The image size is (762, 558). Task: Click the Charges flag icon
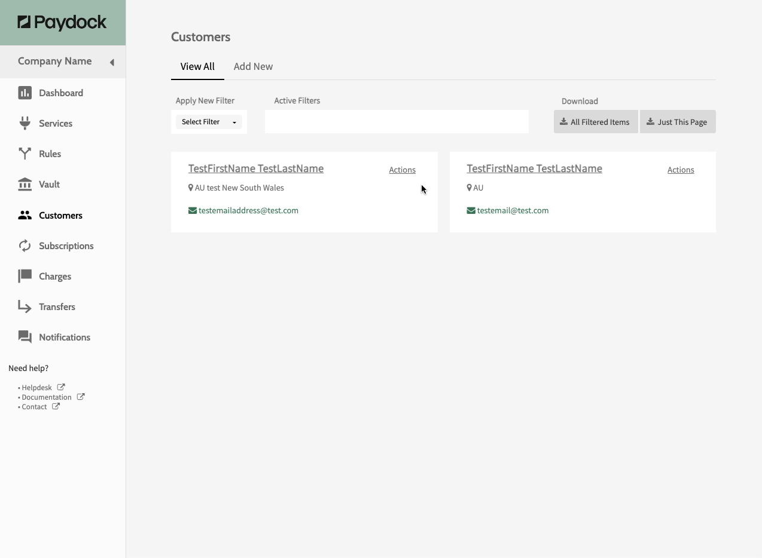[25, 276]
